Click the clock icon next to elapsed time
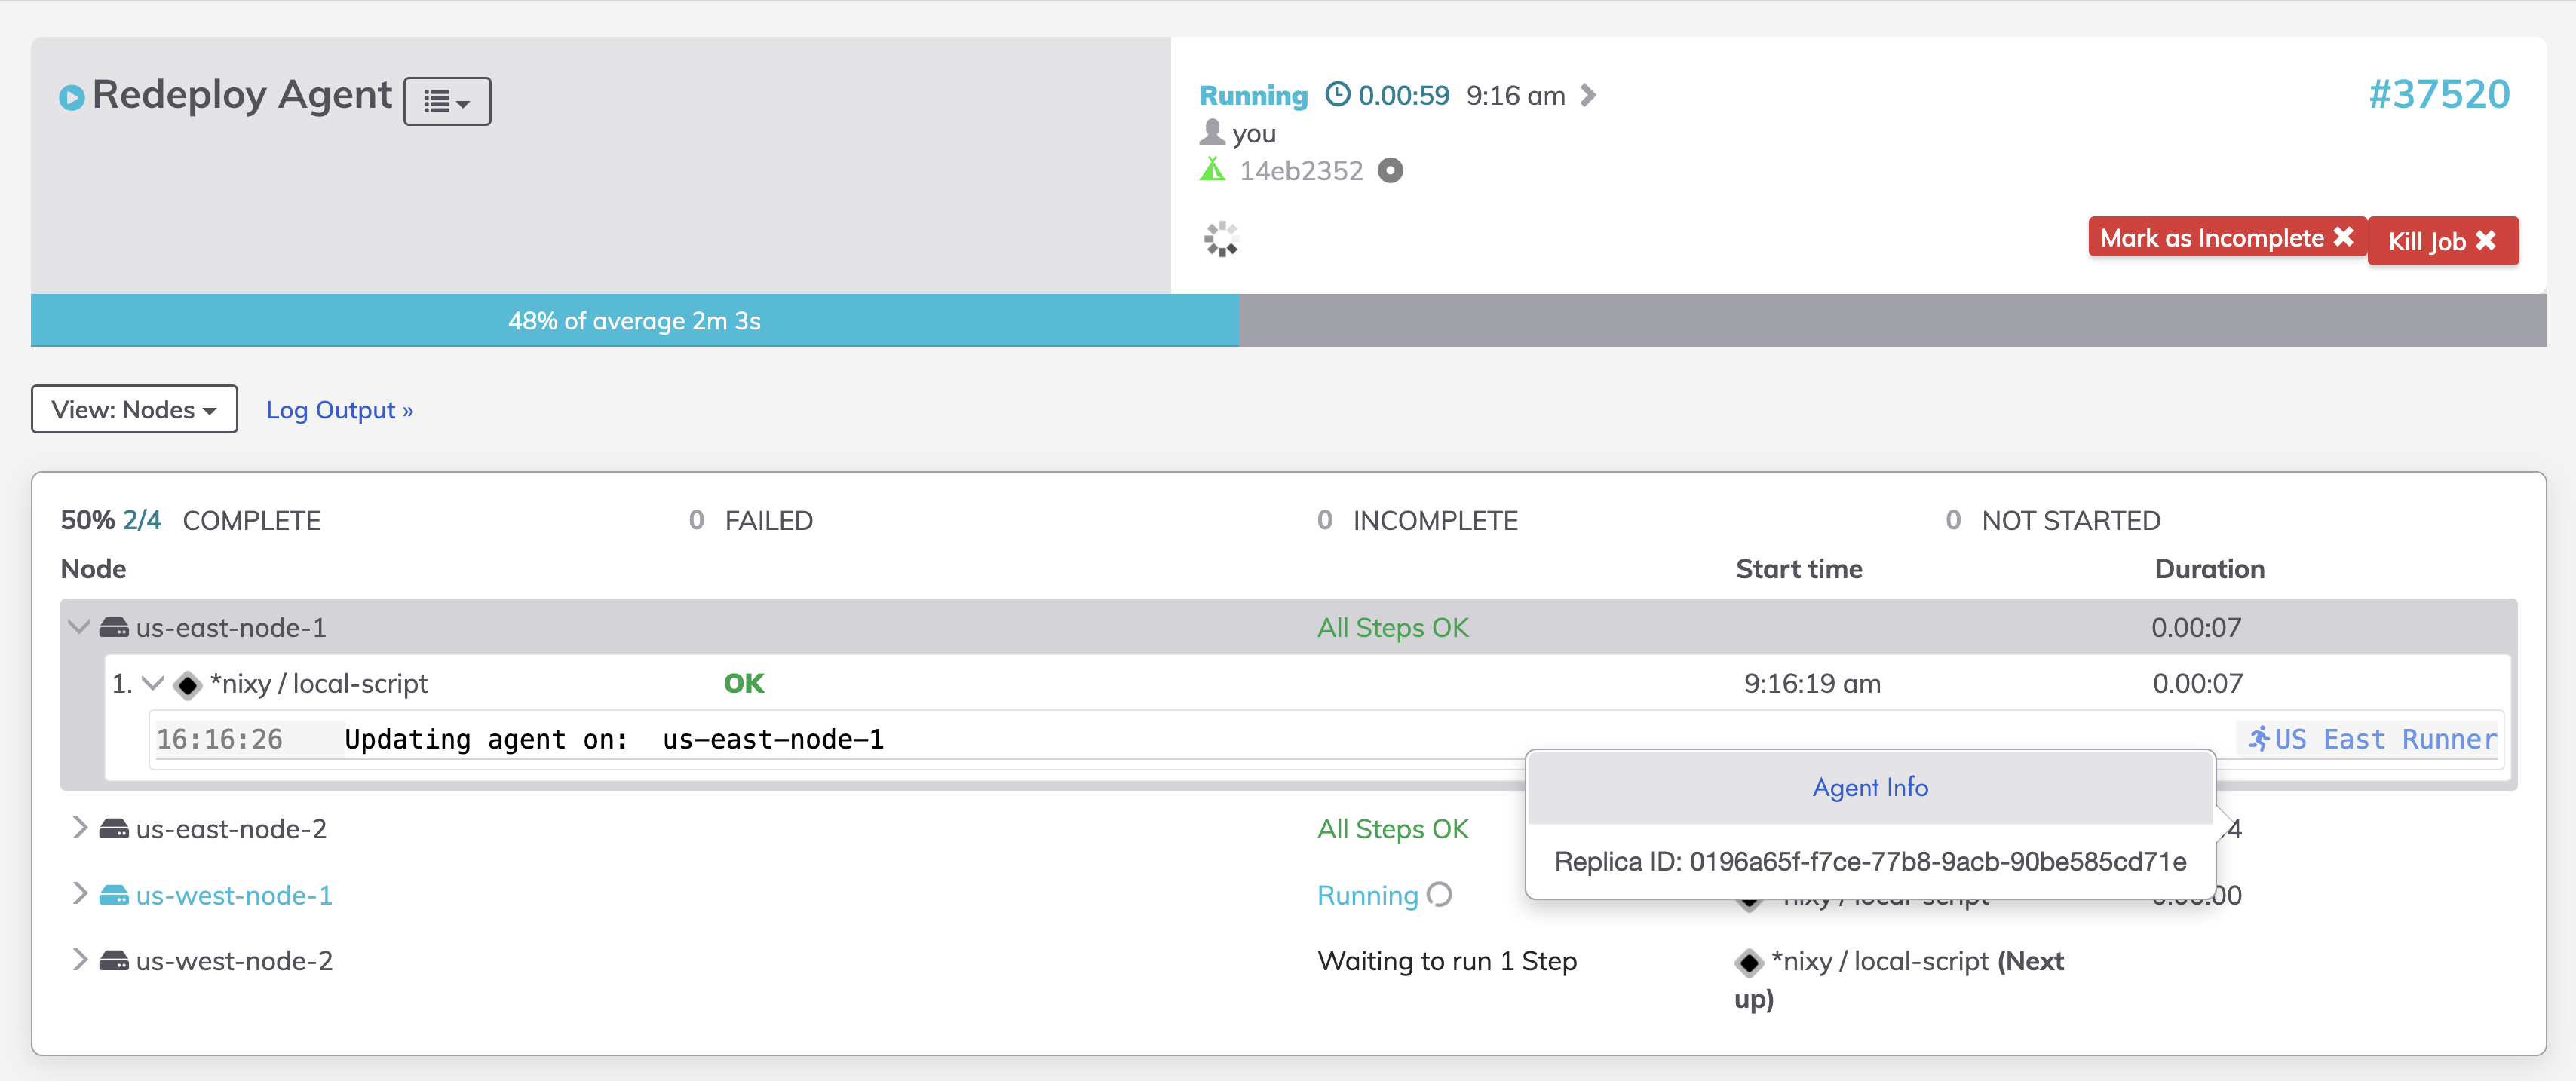 pos(1337,95)
